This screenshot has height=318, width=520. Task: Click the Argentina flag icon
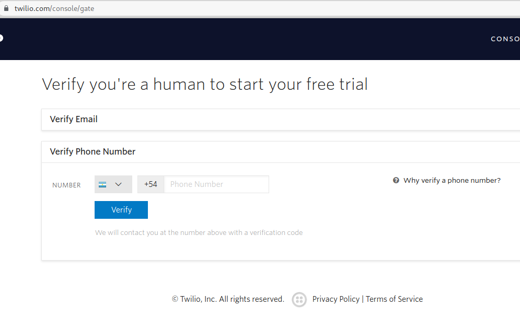[x=102, y=184]
